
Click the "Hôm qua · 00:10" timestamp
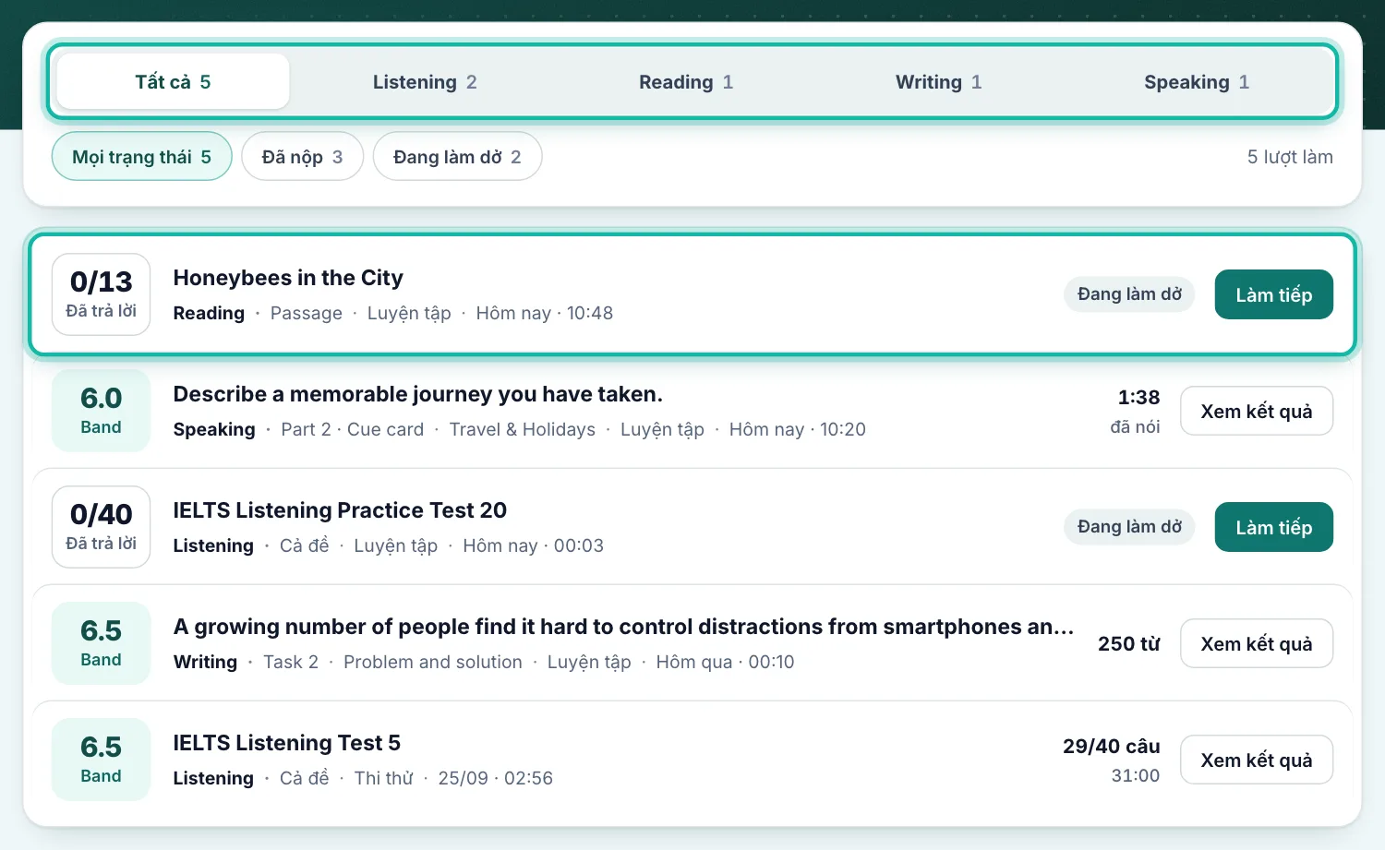[725, 662]
